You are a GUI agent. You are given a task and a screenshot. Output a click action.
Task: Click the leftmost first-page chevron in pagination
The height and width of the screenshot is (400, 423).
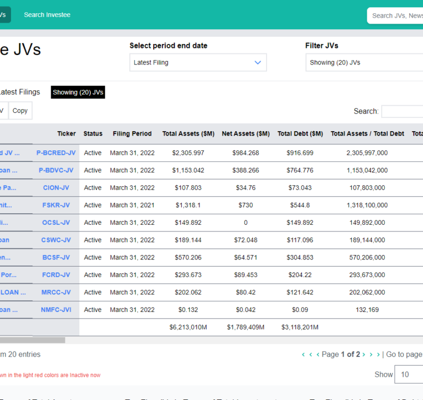[303, 354]
